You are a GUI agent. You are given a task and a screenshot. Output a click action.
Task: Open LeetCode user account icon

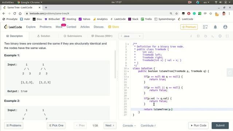click(225, 27)
